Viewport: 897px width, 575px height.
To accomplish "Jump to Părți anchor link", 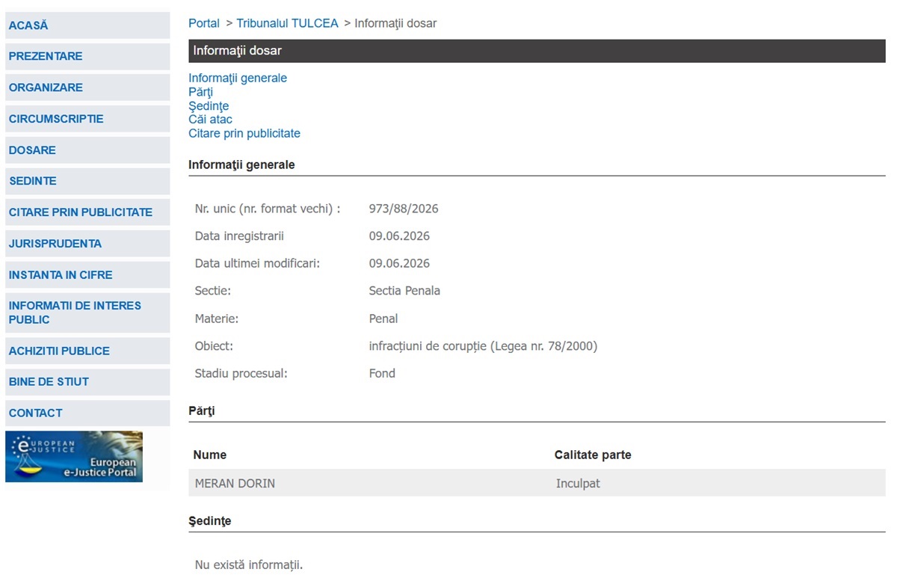I will 200,92.
